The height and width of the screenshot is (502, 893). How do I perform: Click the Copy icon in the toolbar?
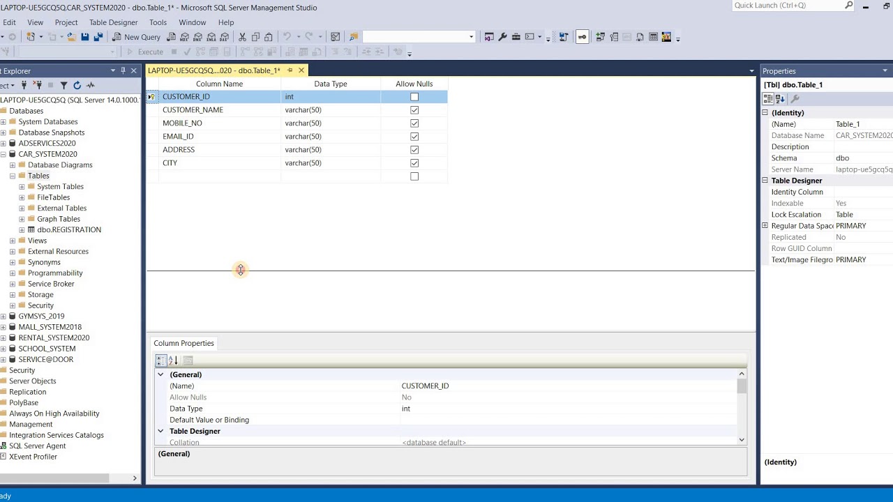click(255, 37)
